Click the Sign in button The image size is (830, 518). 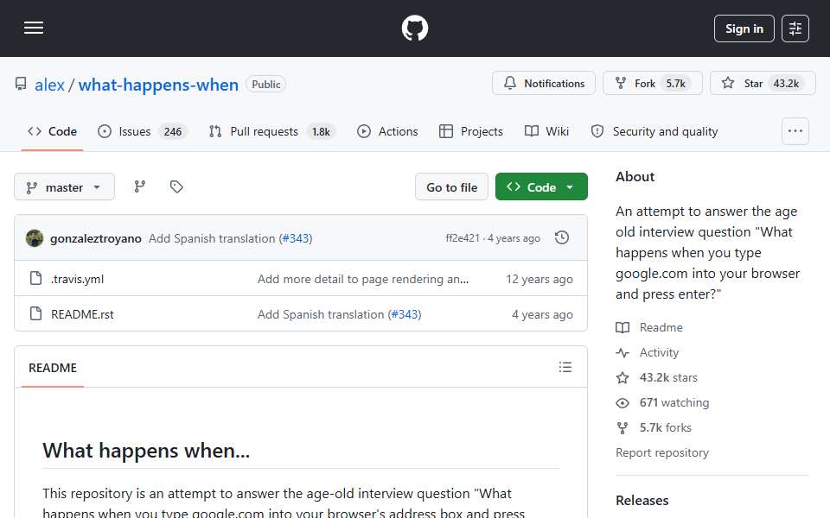[744, 28]
